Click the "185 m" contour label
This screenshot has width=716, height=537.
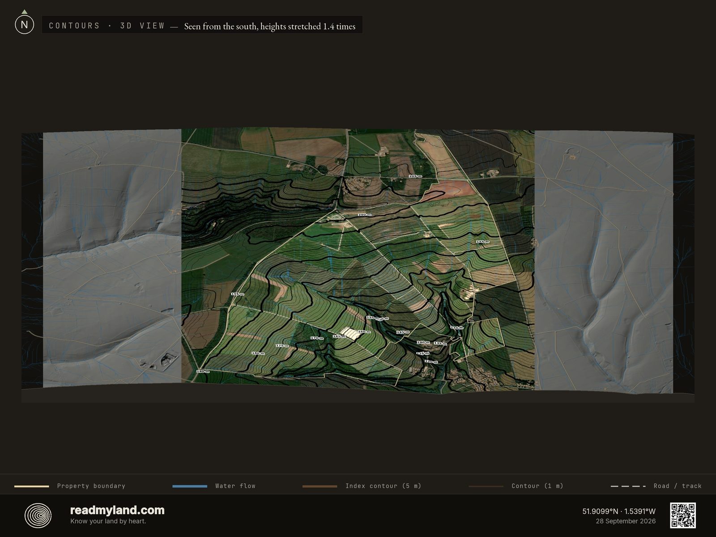[x=482, y=242]
